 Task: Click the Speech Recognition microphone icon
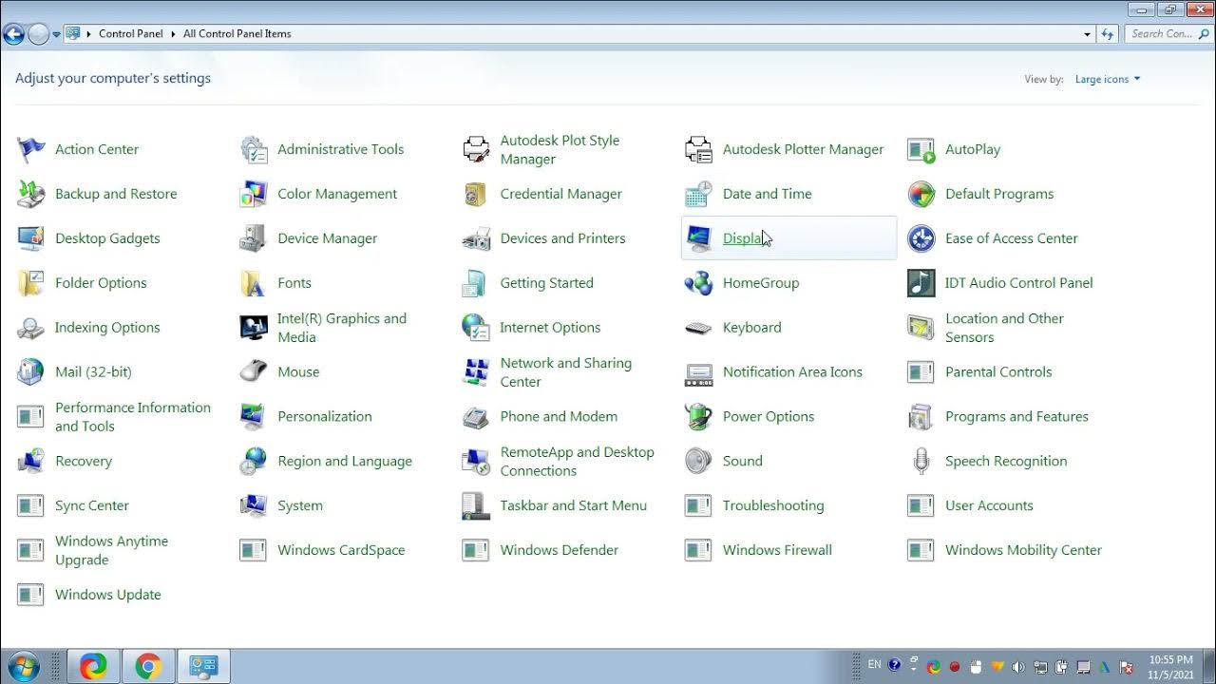(921, 462)
